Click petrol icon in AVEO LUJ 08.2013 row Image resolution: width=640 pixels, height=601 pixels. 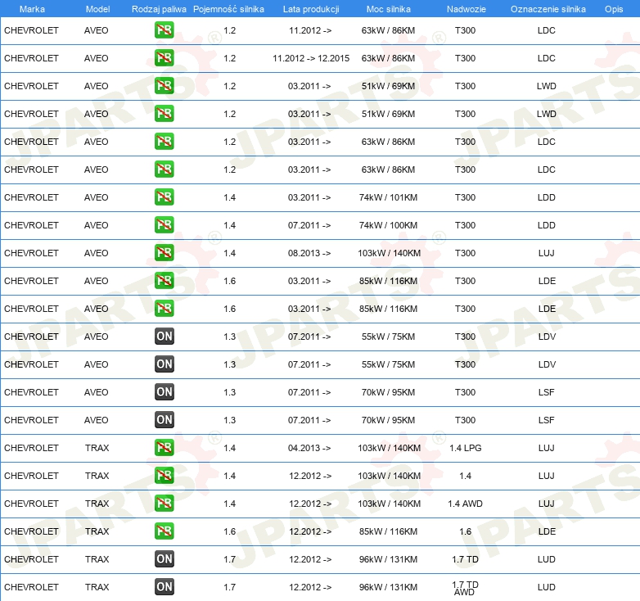[x=165, y=253]
